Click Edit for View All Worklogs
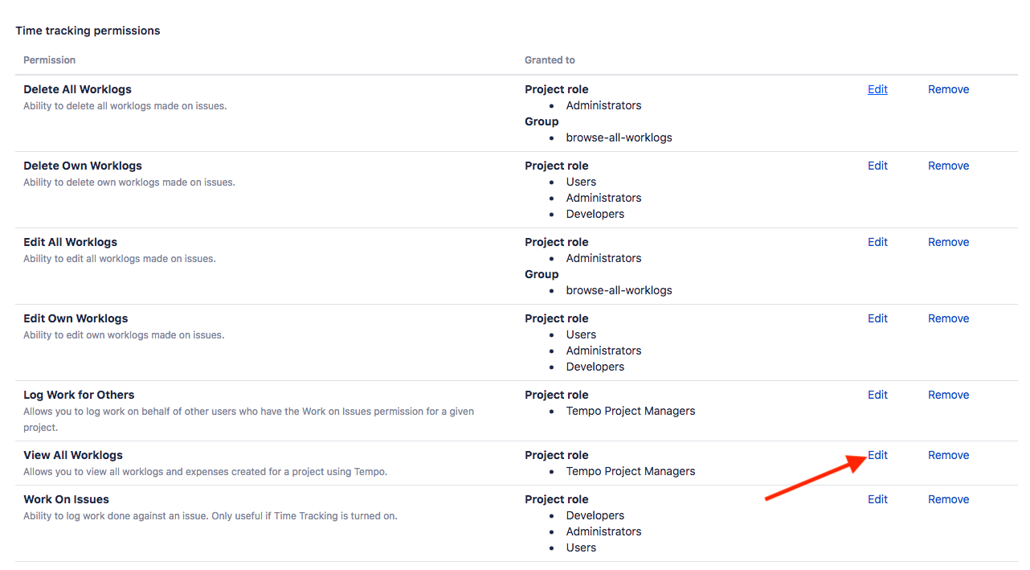The width and height of the screenshot is (1030, 570). coord(877,455)
